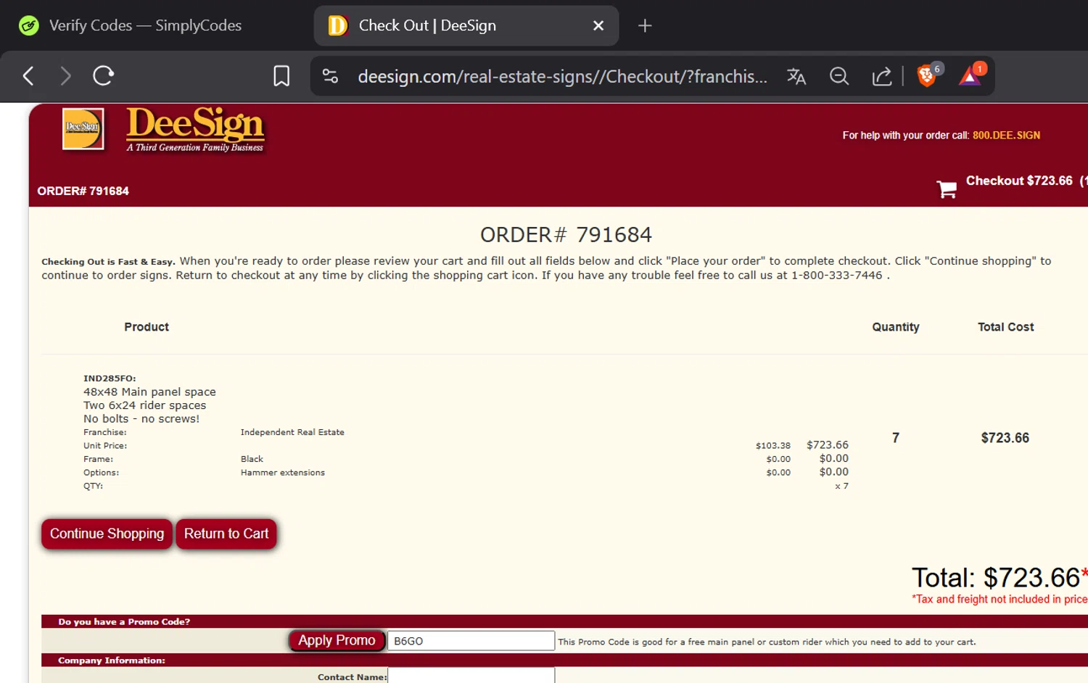The height and width of the screenshot is (683, 1088).
Task: Switch to Verify Codes — SimplyCodes tab
Action: [x=145, y=26]
